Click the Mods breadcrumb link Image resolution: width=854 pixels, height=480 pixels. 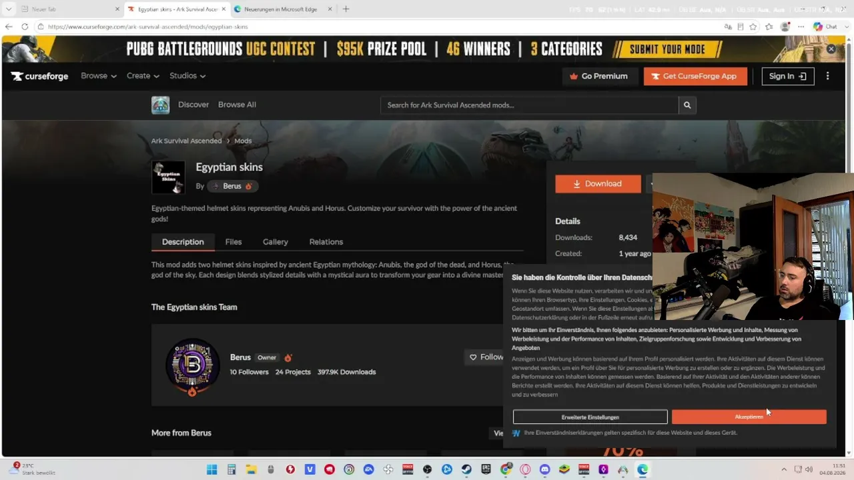click(x=243, y=141)
